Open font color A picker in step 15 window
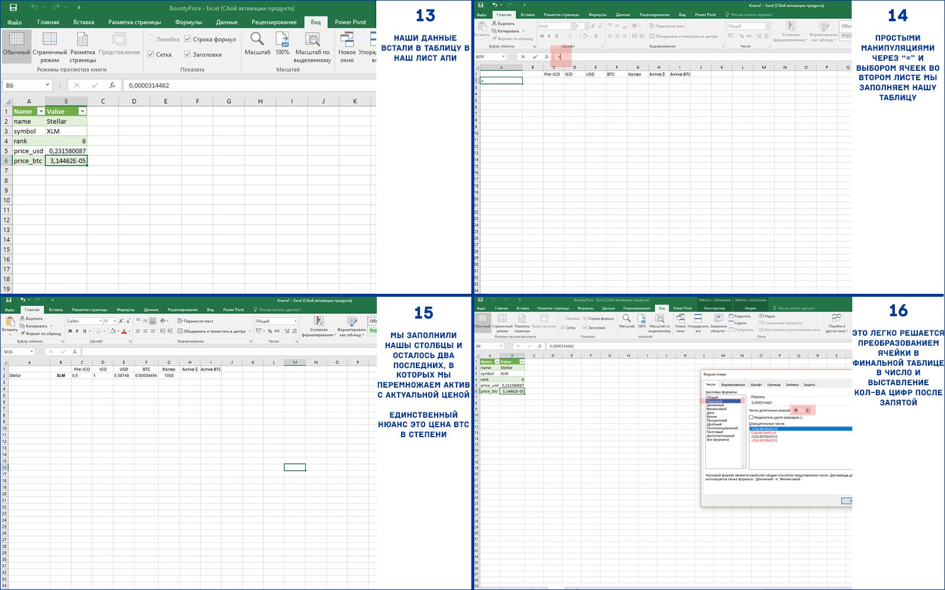This screenshot has width=945, height=590. pos(124,331)
